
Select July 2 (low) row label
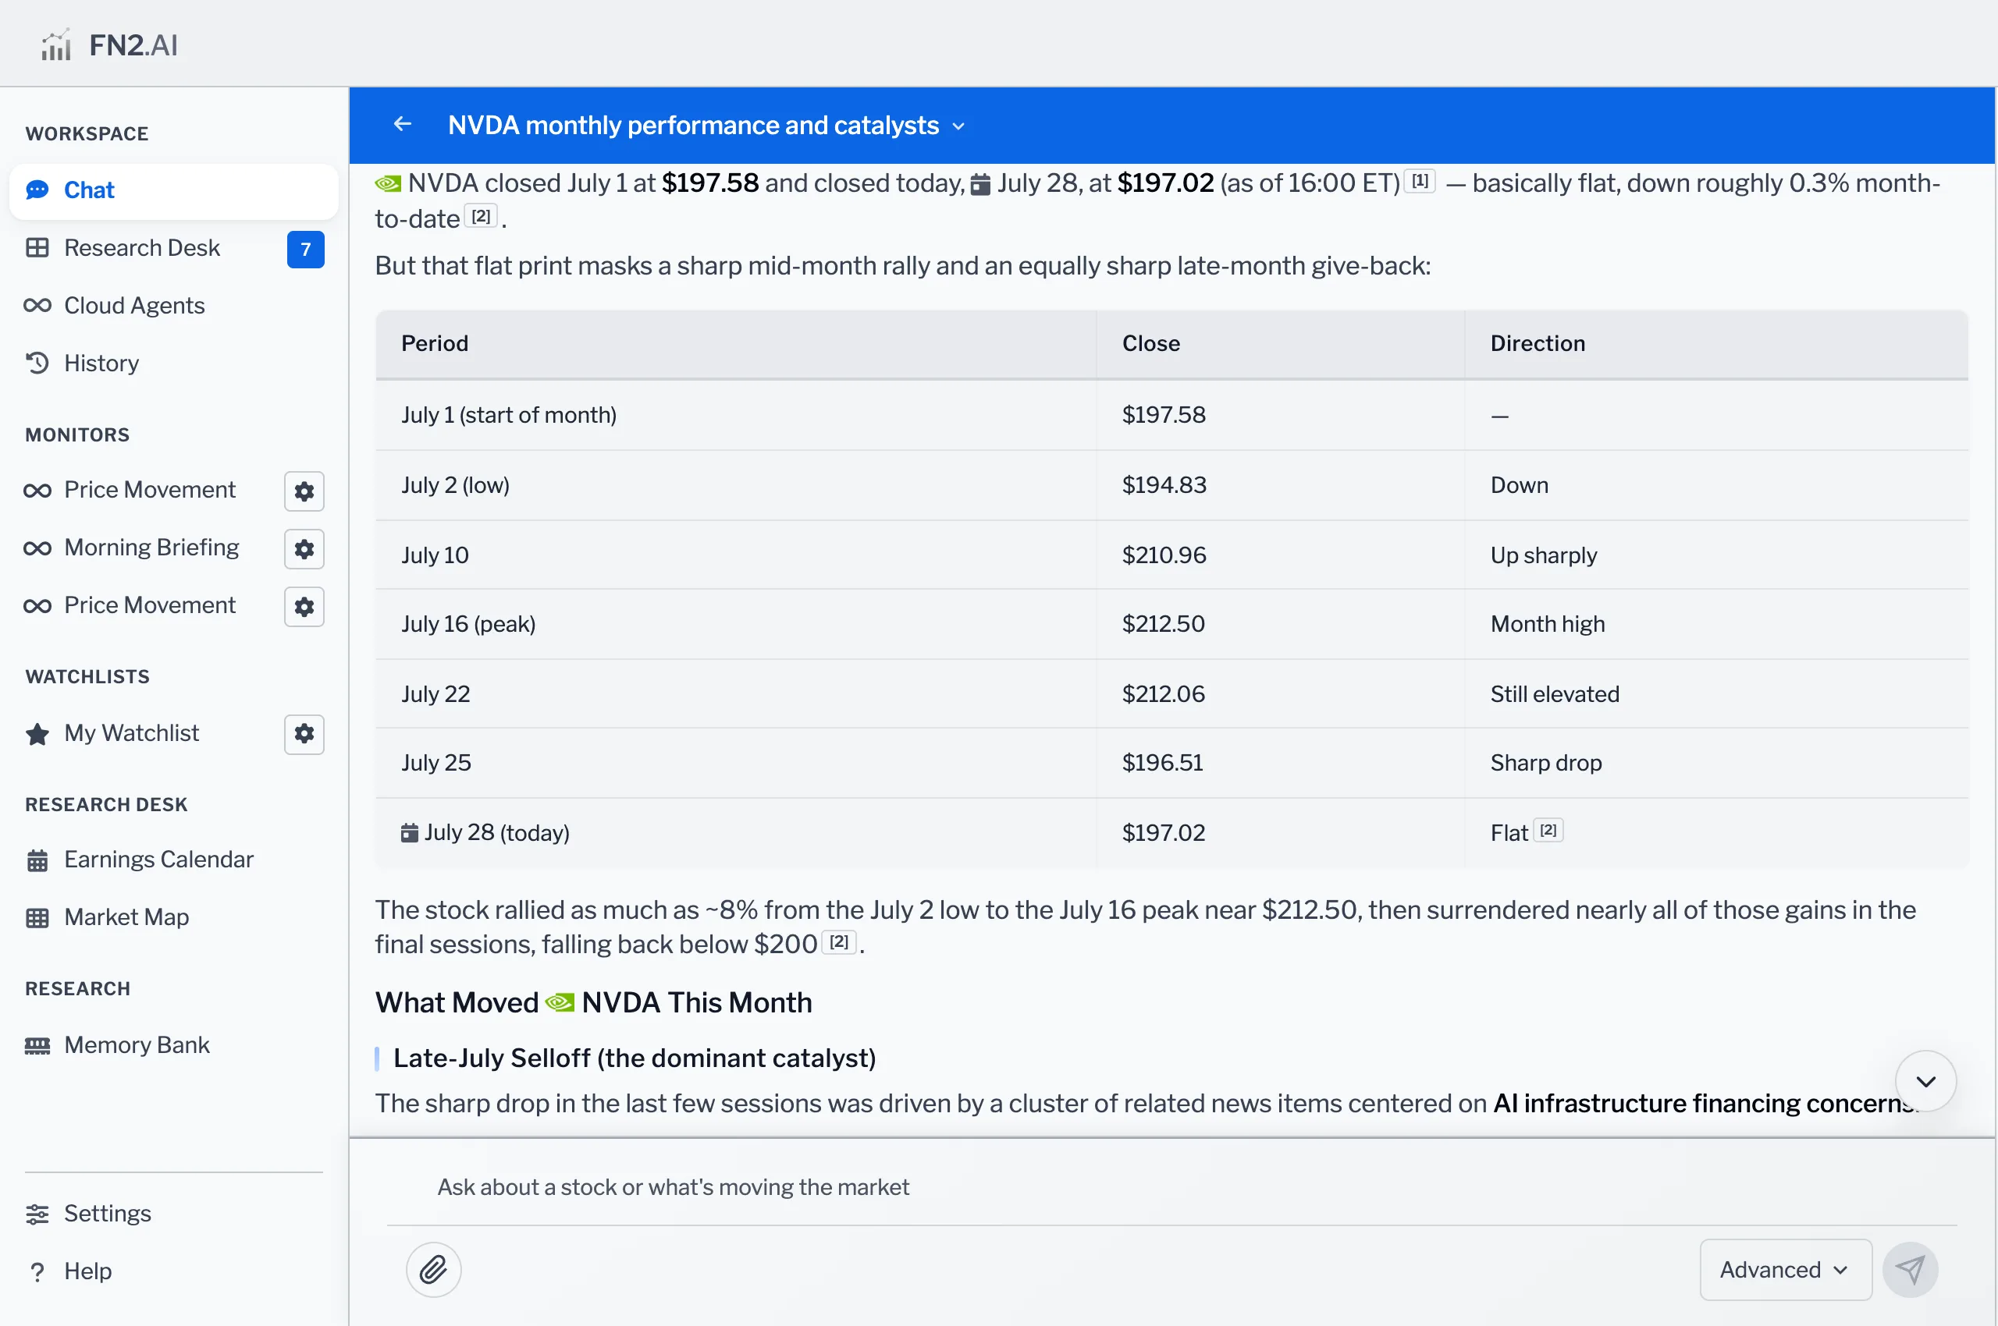point(455,484)
